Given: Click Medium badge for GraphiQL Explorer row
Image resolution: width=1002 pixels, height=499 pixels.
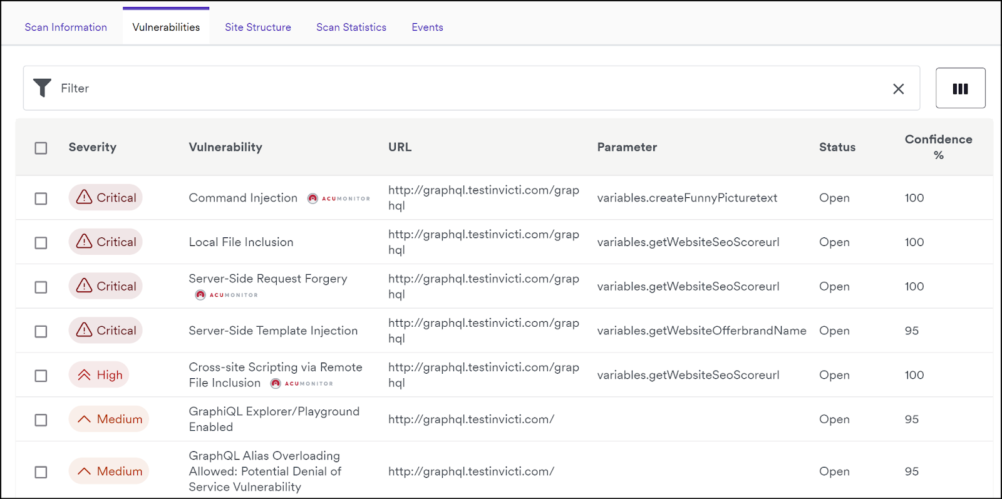Looking at the screenshot, I should [x=109, y=419].
